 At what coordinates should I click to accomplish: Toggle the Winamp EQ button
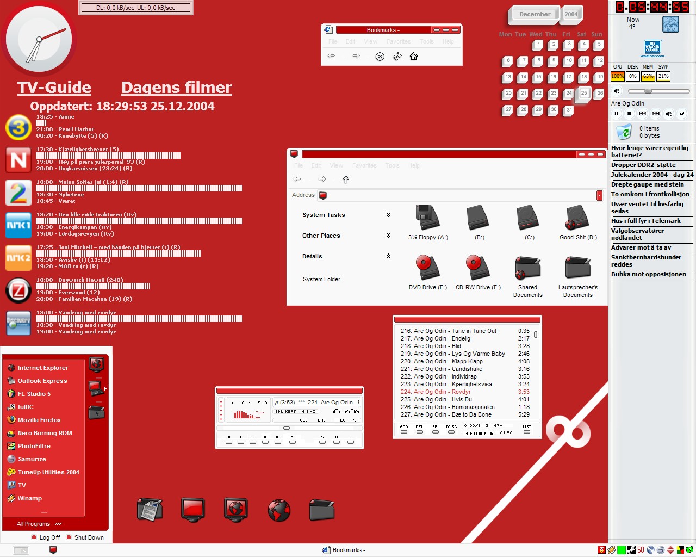pyautogui.click(x=343, y=420)
